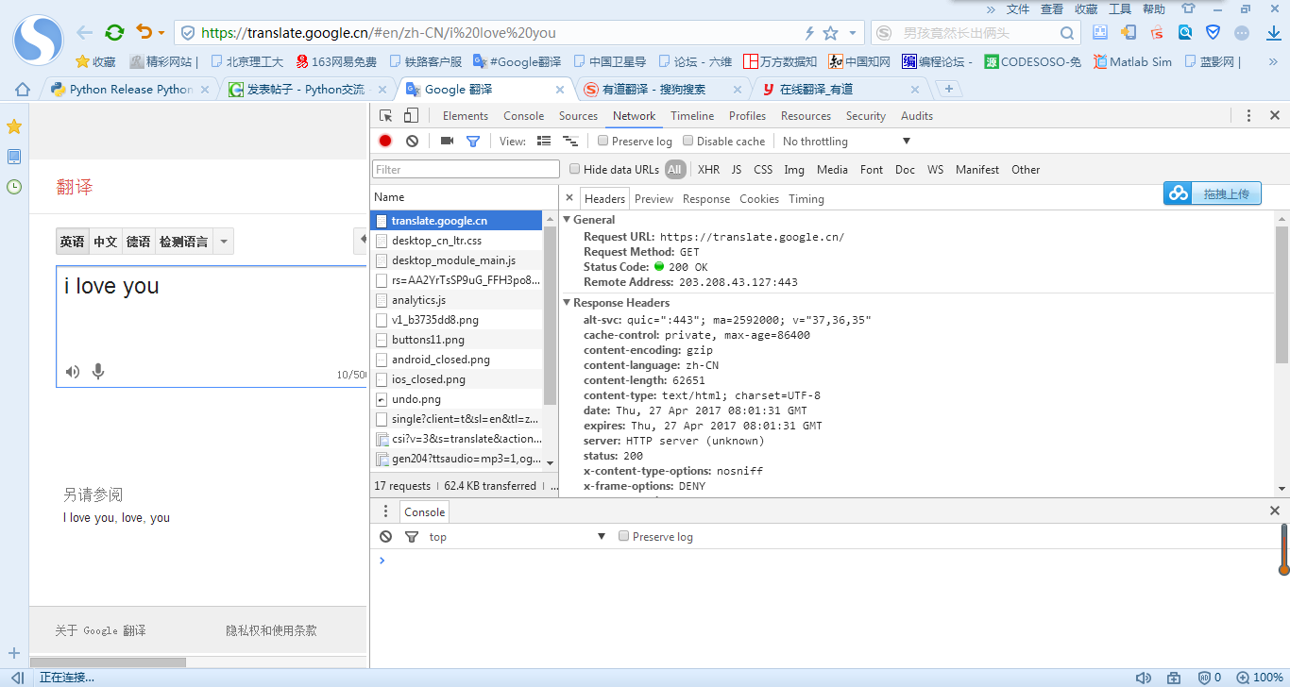Image resolution: width=1290 pixels, height=687 pixels.
Task: Click the microphone voice input icon
Action: [98, 372]
